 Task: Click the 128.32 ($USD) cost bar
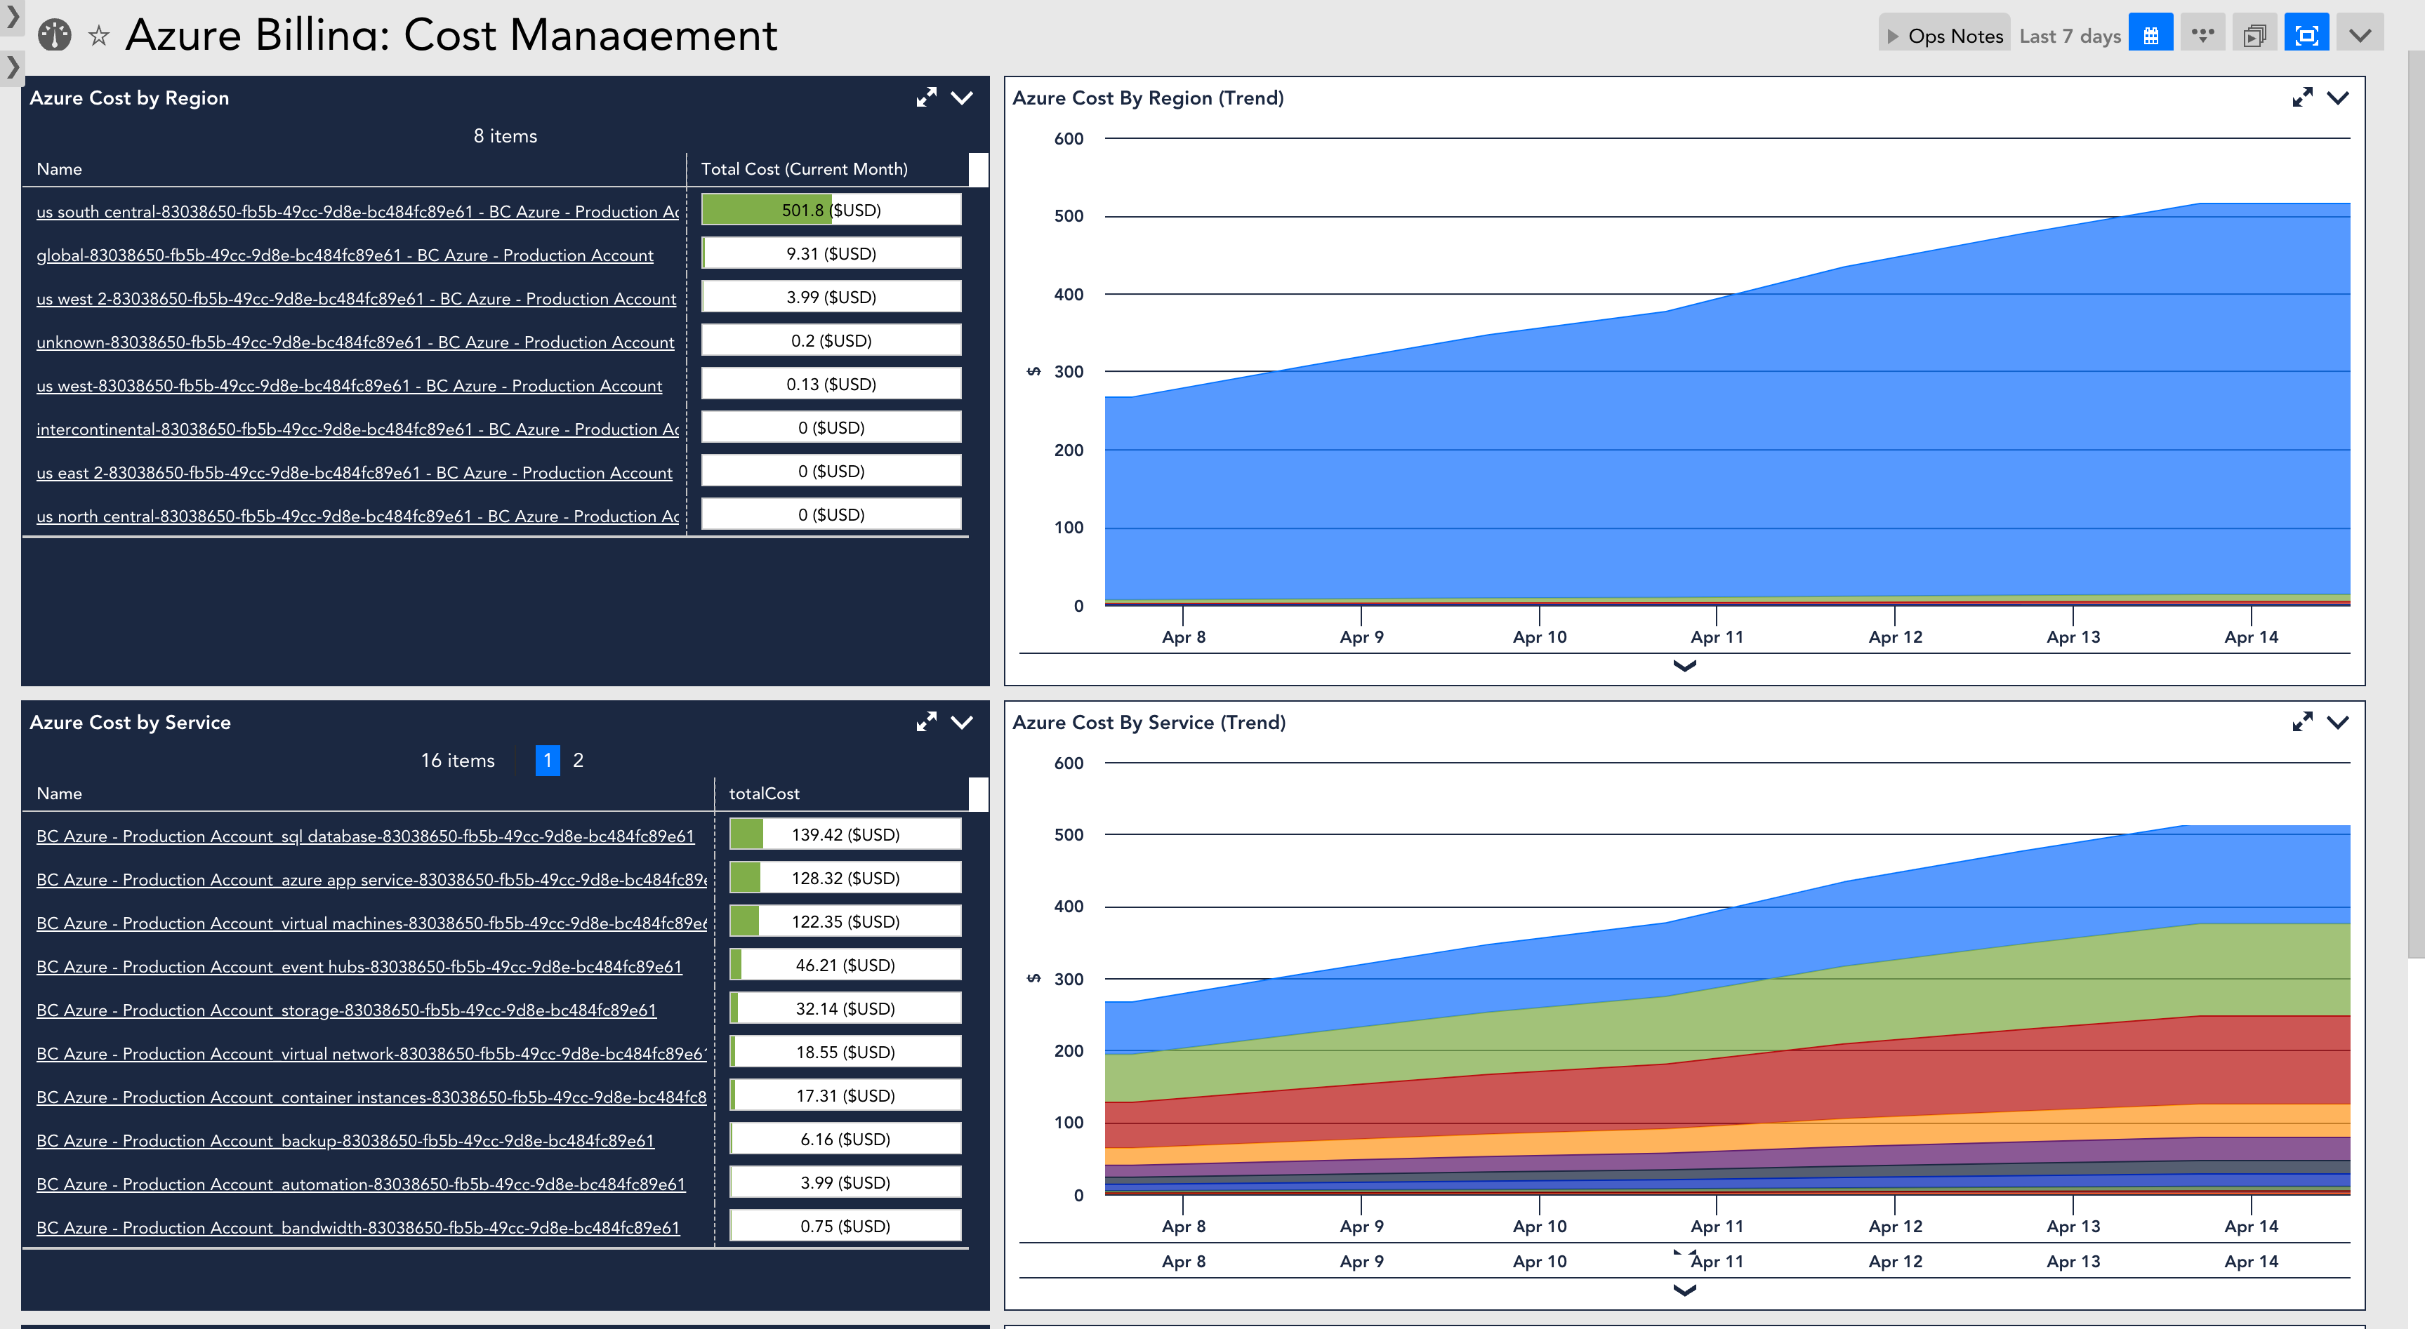(x=845, y=878)
